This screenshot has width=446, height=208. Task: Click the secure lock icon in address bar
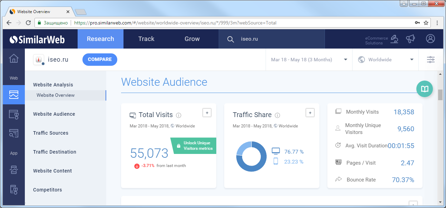click(x=39, y=23)
